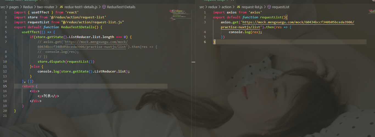The width and height of the screenshot is (375, 137).
Task: Open the action breadcrumb folder dropdown
Action: coord(226,7)
